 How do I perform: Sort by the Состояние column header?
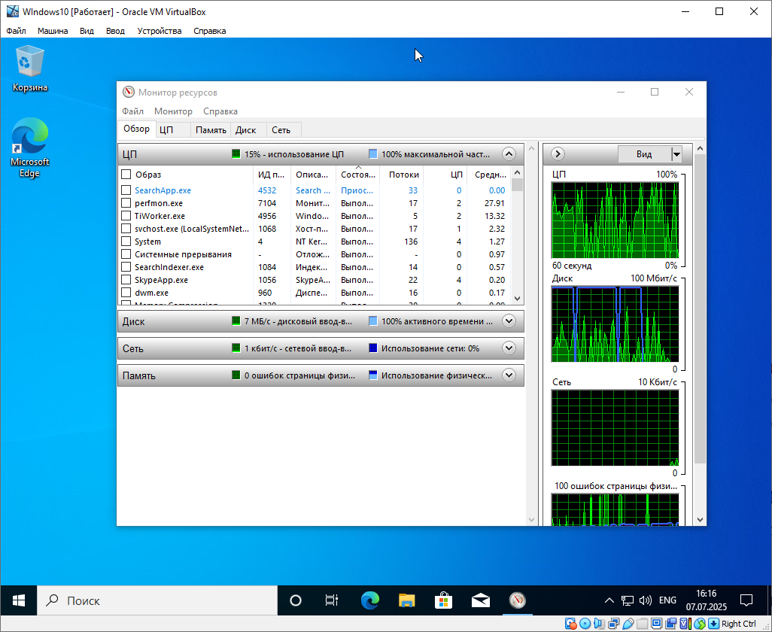pos(358,175)
